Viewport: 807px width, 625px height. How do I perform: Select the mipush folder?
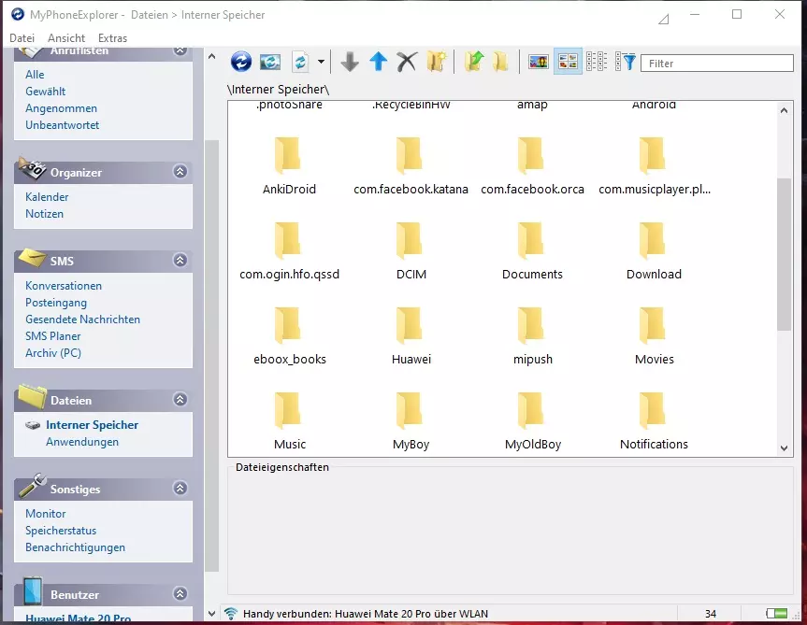click(x=533, y=336)
